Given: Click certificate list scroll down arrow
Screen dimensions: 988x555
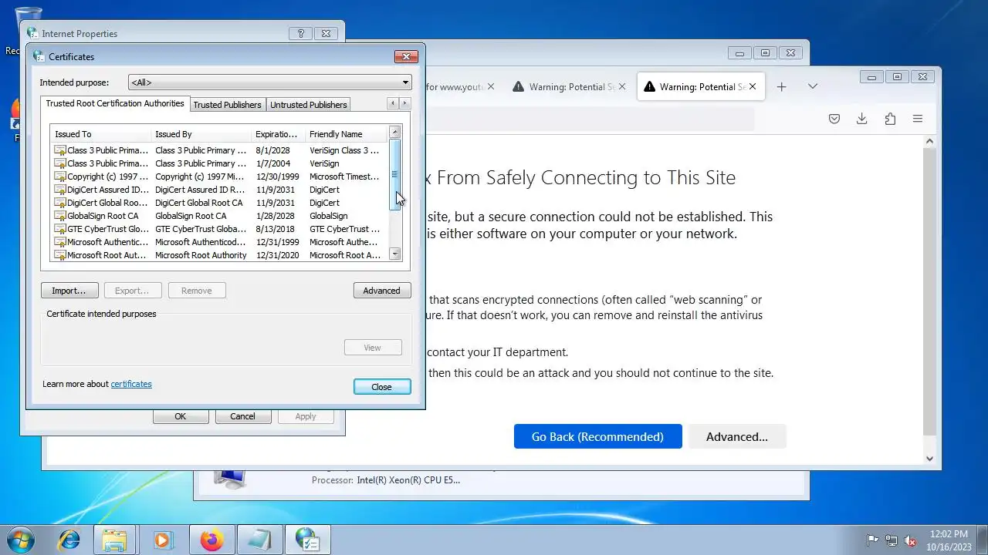Looking at the screenshot, I should point(395,254).
